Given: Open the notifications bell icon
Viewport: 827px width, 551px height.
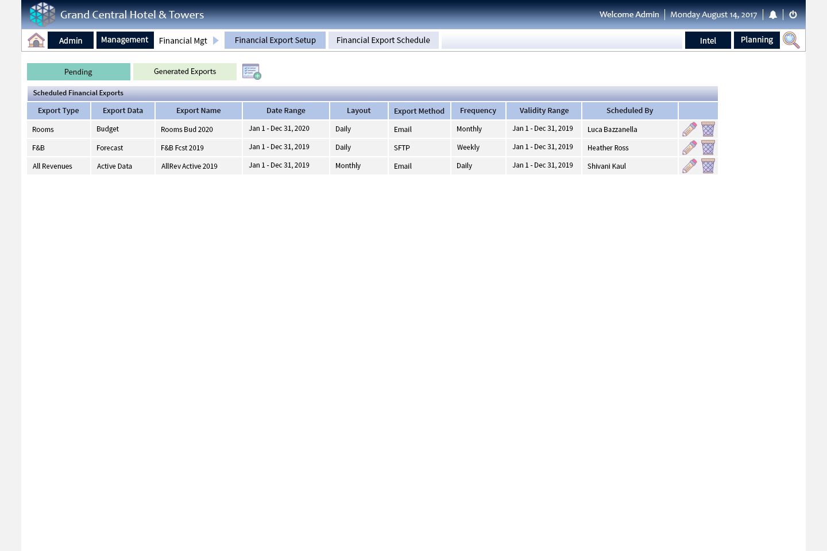Looking at the screenshot, I should (773, 15).
